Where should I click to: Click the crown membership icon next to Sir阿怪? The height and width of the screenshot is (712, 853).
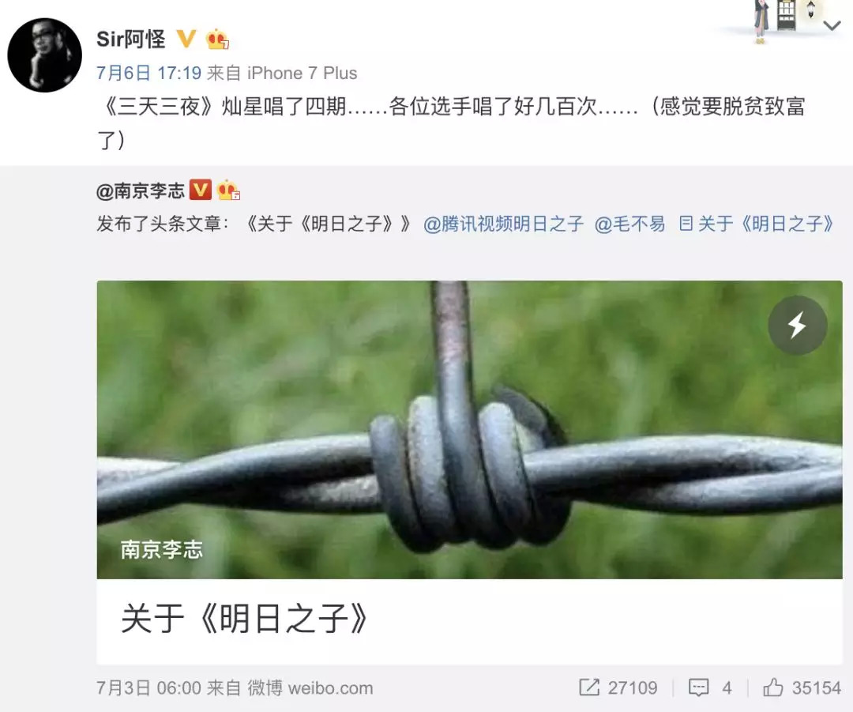[217, 39]
